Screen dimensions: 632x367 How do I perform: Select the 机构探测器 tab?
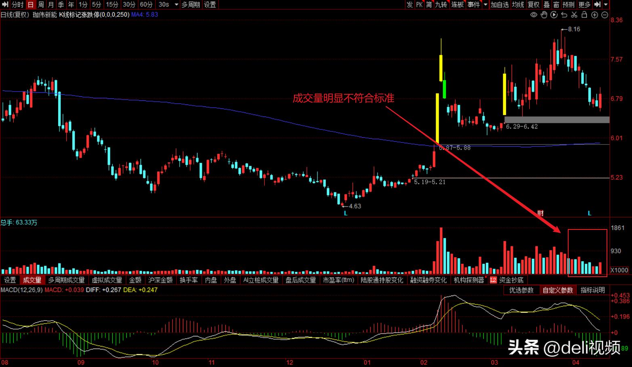(x=469, y=280)
